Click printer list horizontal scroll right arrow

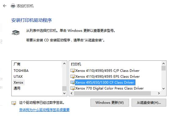click(x=159, y=93)
